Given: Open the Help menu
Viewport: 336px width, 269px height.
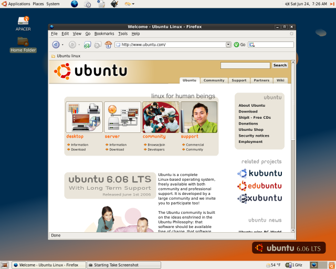Looking at the screenshot, I should 135,34.
